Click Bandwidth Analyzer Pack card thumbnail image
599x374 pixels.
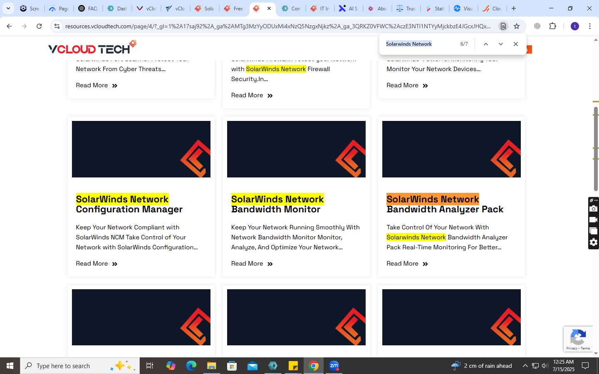click(x=451, y=149)
